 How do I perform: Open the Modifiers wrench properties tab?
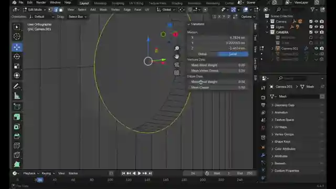[263, 155]
